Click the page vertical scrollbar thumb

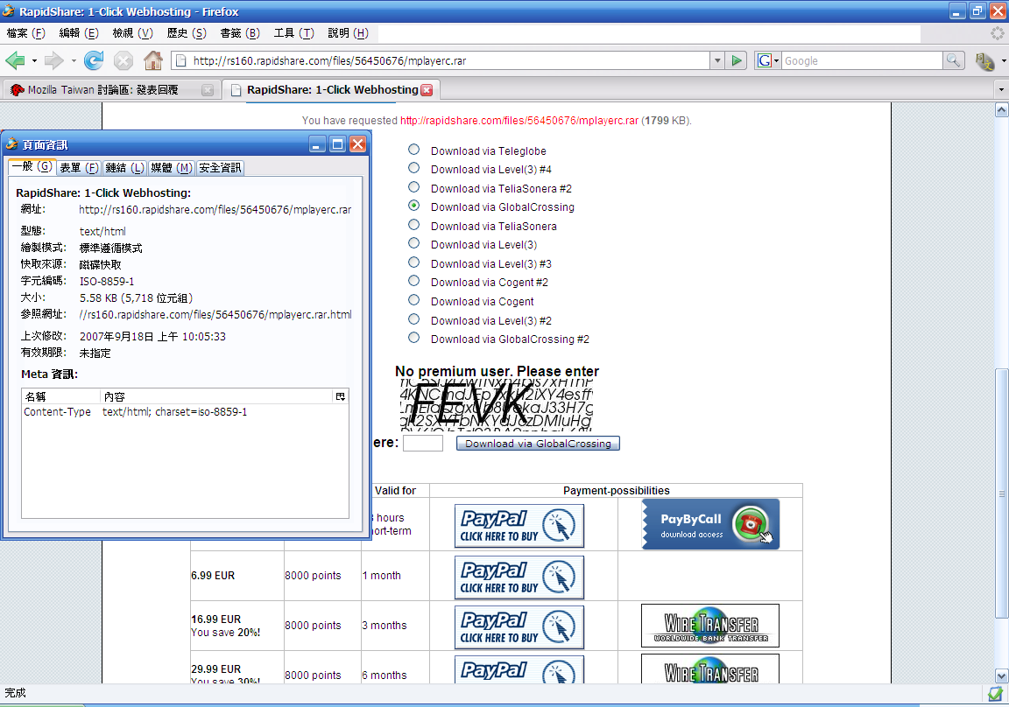coord(1001,493)
